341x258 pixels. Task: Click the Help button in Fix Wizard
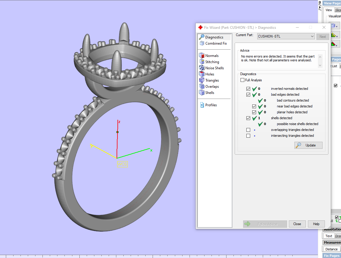[316, 224]
